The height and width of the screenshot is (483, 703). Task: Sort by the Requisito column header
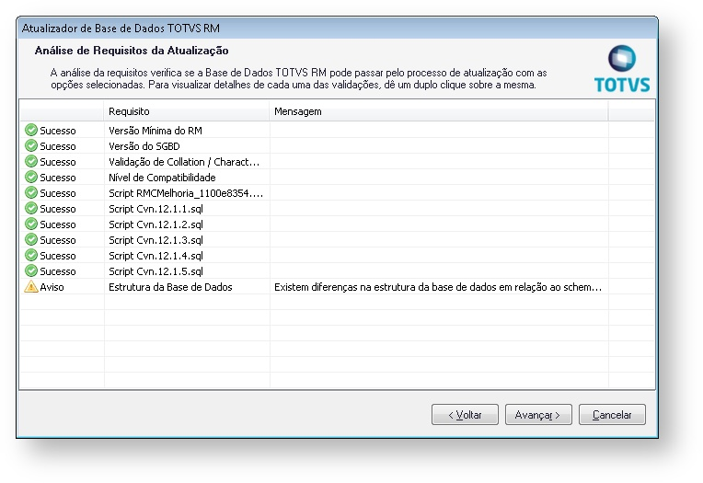pyautogui.click(x=186, y=111)
